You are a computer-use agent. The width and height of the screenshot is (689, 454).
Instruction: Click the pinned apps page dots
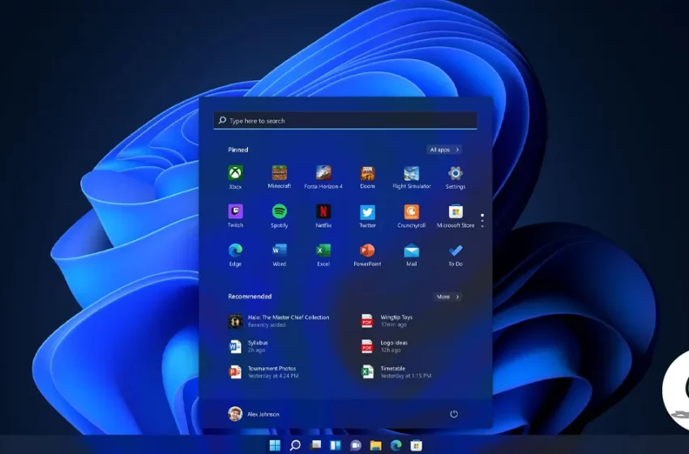482,220
